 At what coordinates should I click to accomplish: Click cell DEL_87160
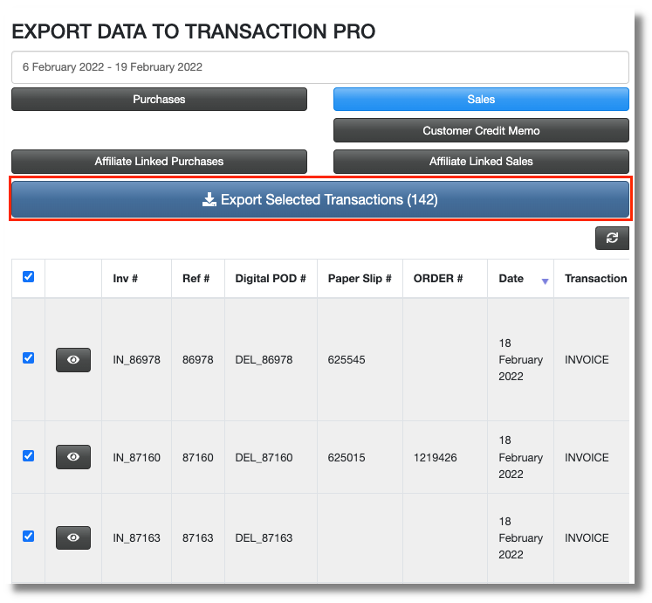click(264, 458)
